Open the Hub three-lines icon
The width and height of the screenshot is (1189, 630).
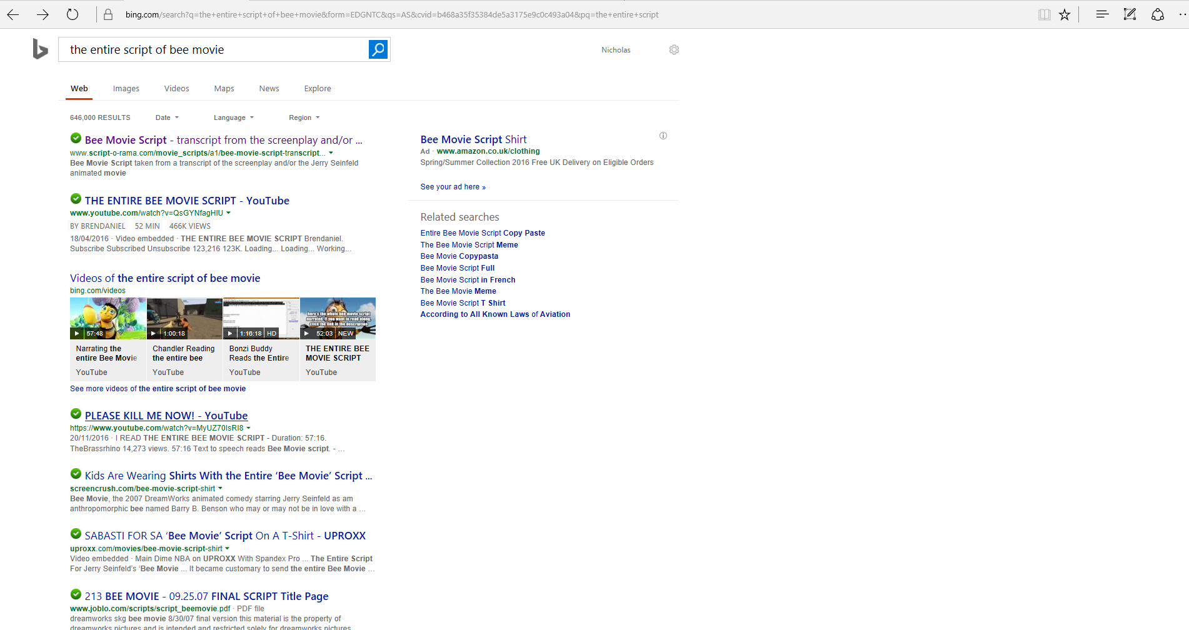coord(1102,14)
